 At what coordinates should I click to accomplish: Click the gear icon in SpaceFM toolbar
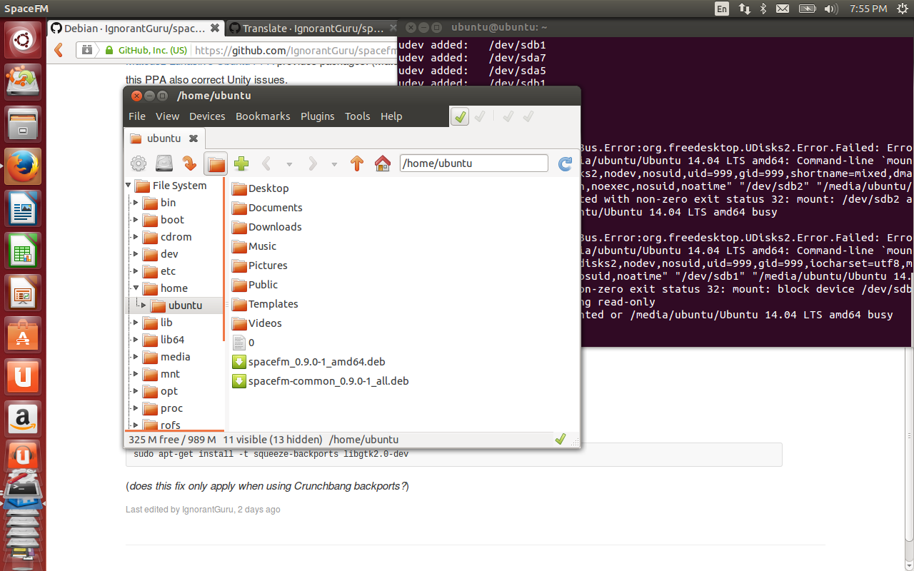click(x=139, y=163)
